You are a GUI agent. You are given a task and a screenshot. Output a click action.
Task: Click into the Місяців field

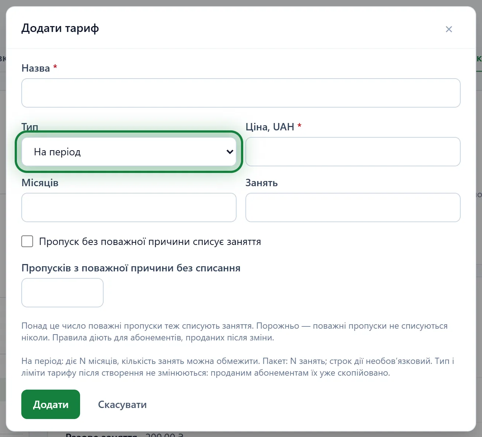point(129,207)
